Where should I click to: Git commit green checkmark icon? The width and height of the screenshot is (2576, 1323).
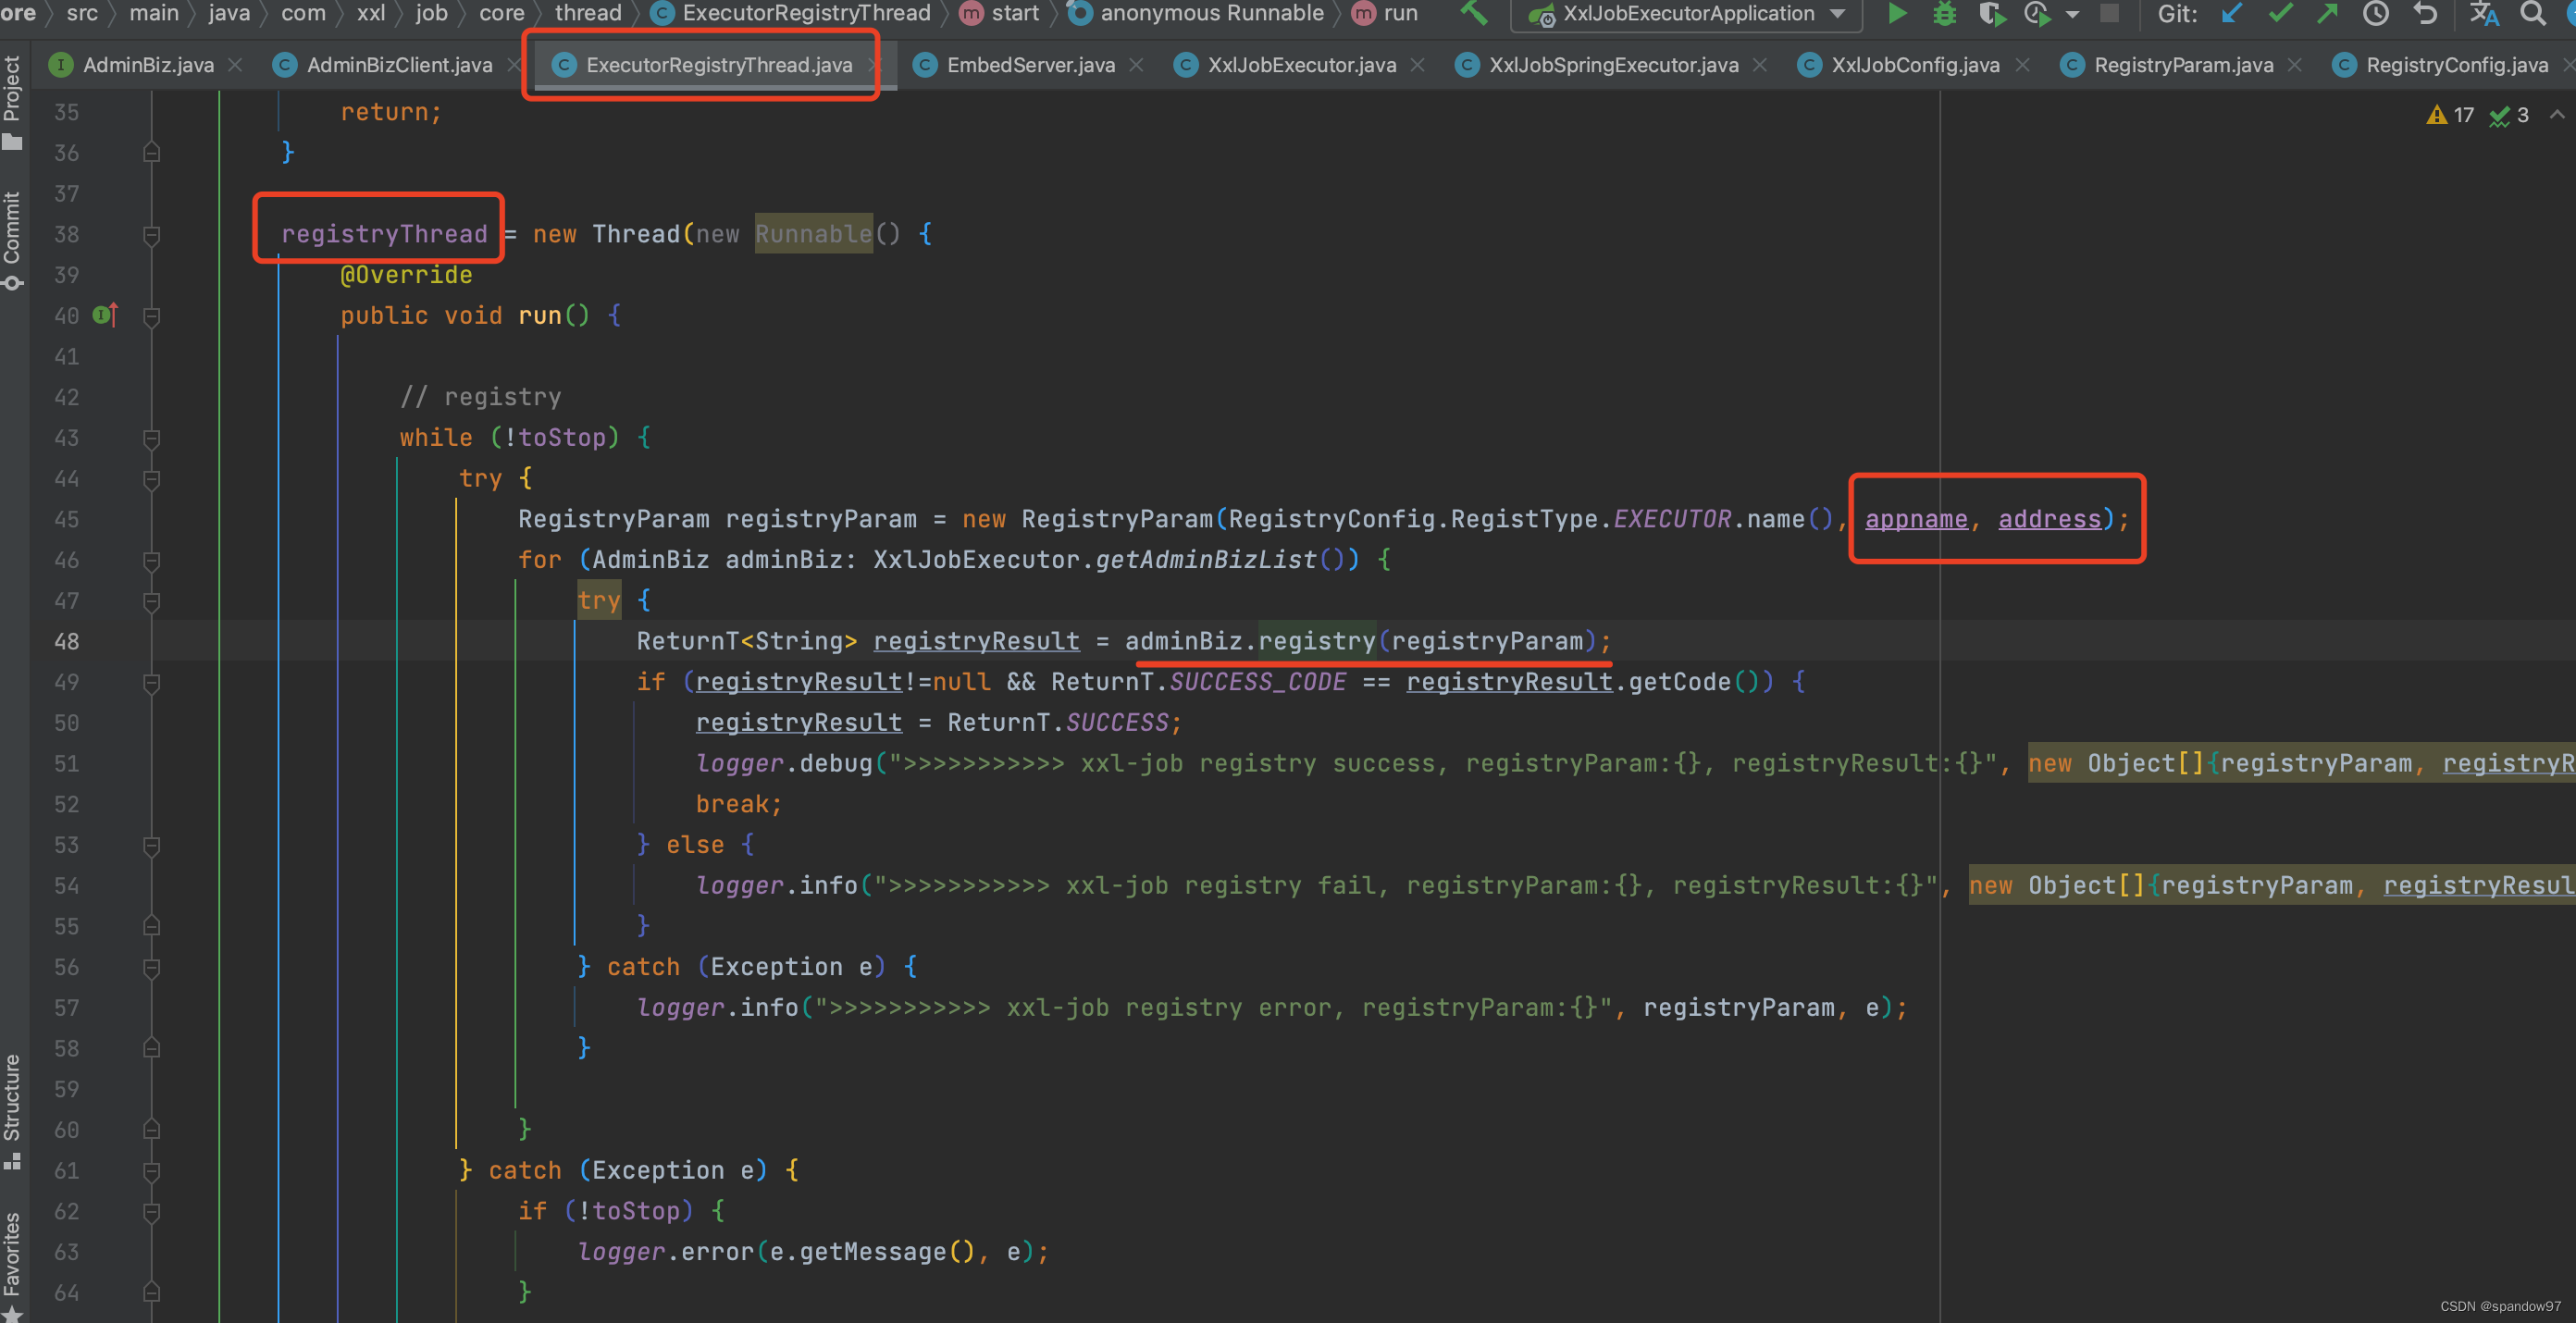click(2280, 13)
